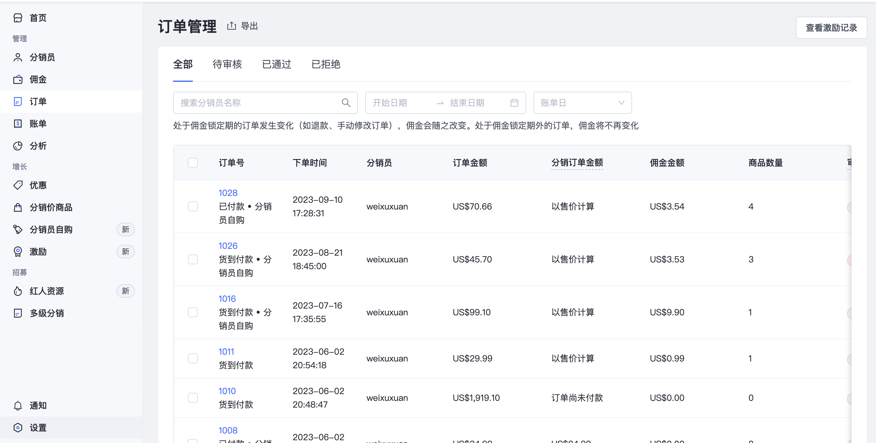Open the 账单日 dropdown
Image resolution: width=876 pixels, height=443 pixels.
(x=582, y=102)
